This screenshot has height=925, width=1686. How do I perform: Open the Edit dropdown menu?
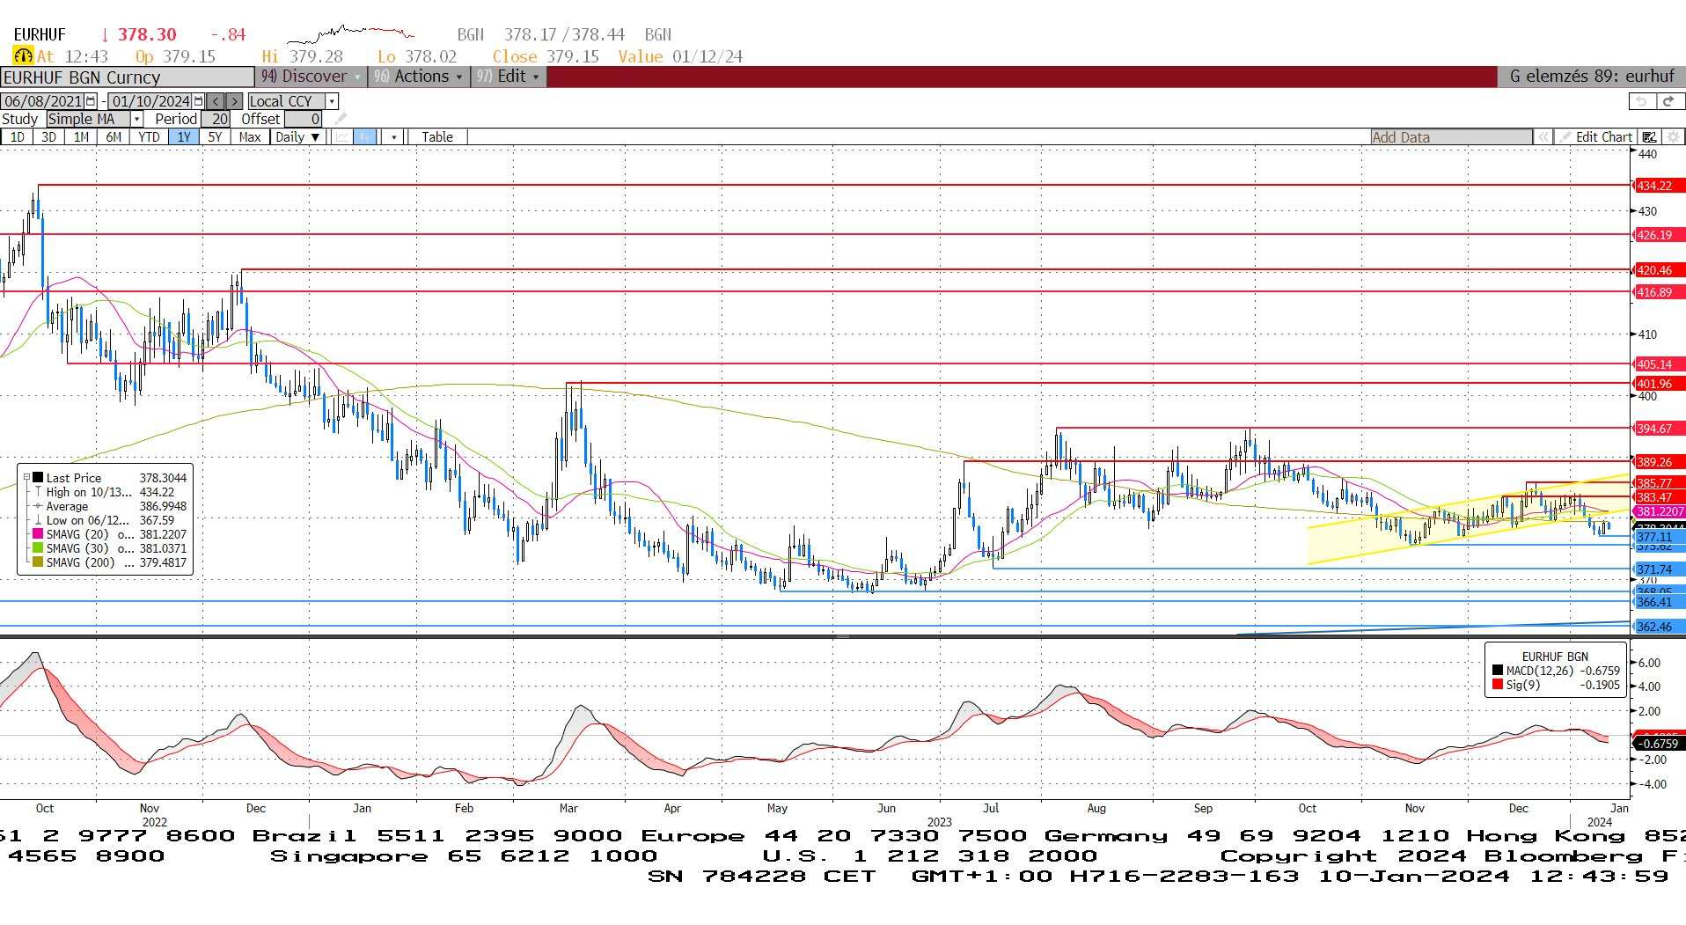pyautogui.click(x=509, y=77)
